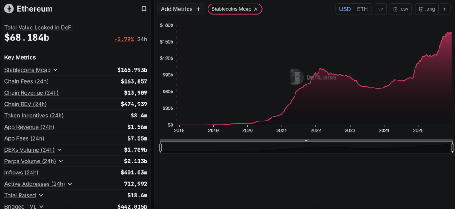Expand the Stablecoins Mcap row chevron
The image size is (455, 209).
point(56,70)
